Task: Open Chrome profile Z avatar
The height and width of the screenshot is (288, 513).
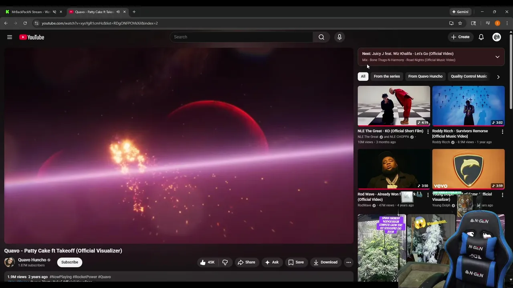Action: point(497,23)
